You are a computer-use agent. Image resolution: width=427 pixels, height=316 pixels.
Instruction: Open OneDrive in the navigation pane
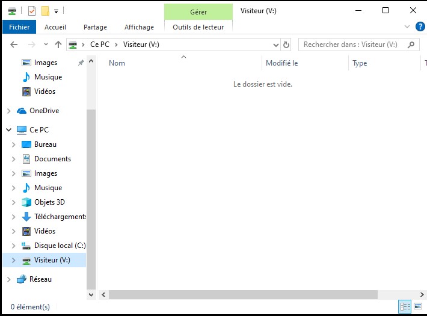coord(45,111)
